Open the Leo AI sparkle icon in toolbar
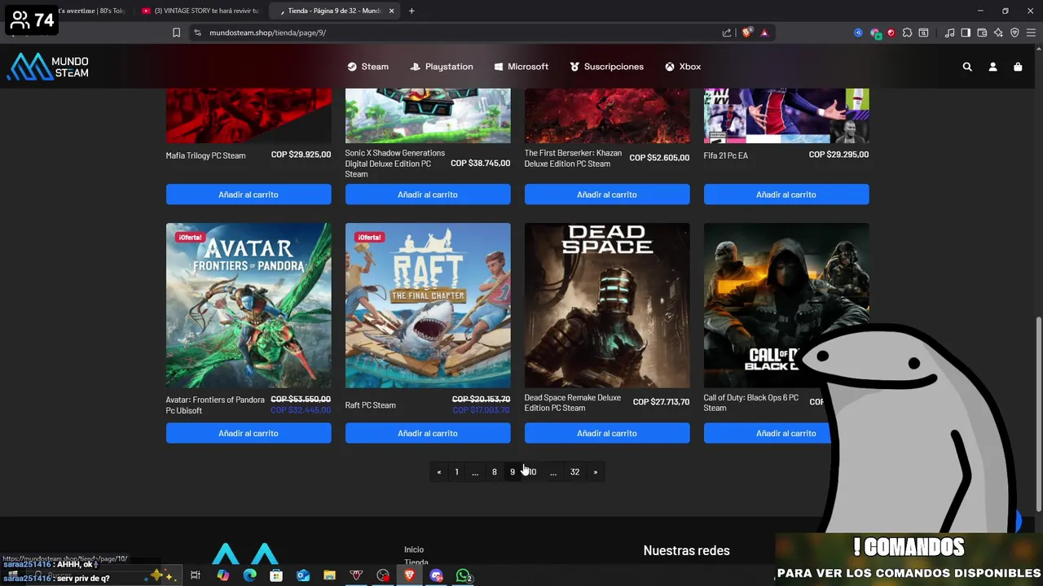 (998, 33)
